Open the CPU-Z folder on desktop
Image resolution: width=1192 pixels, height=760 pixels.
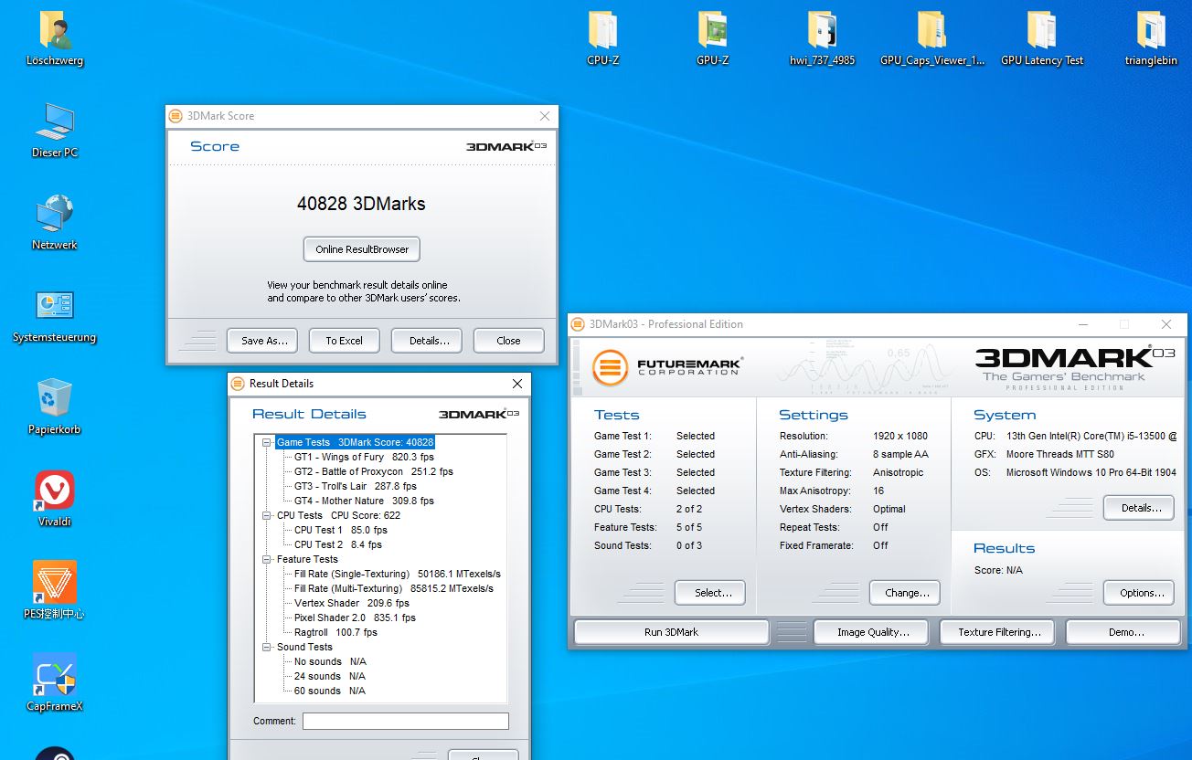click(x=603, y=30)
